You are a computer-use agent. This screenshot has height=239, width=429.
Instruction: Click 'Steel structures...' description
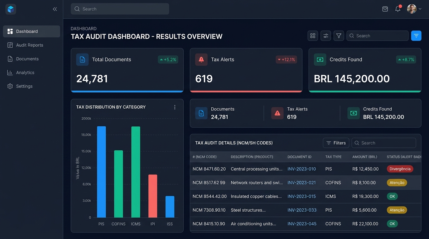248,210
